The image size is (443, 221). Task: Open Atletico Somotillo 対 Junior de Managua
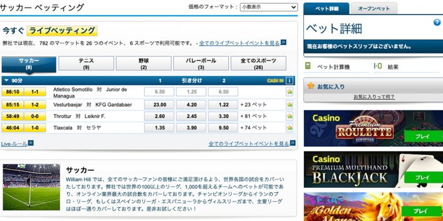(90, 93)
